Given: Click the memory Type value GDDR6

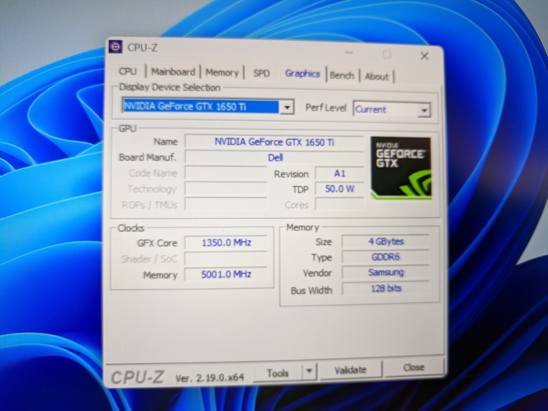Looking at the screenshot, I should click(386, 257).
